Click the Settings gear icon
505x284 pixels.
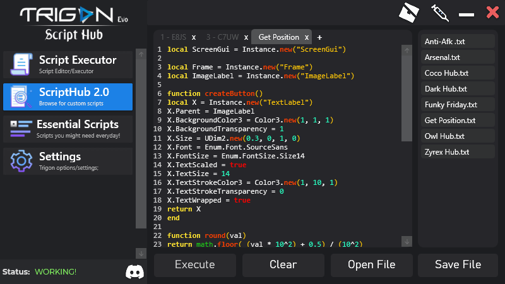[x=21, y=161]
